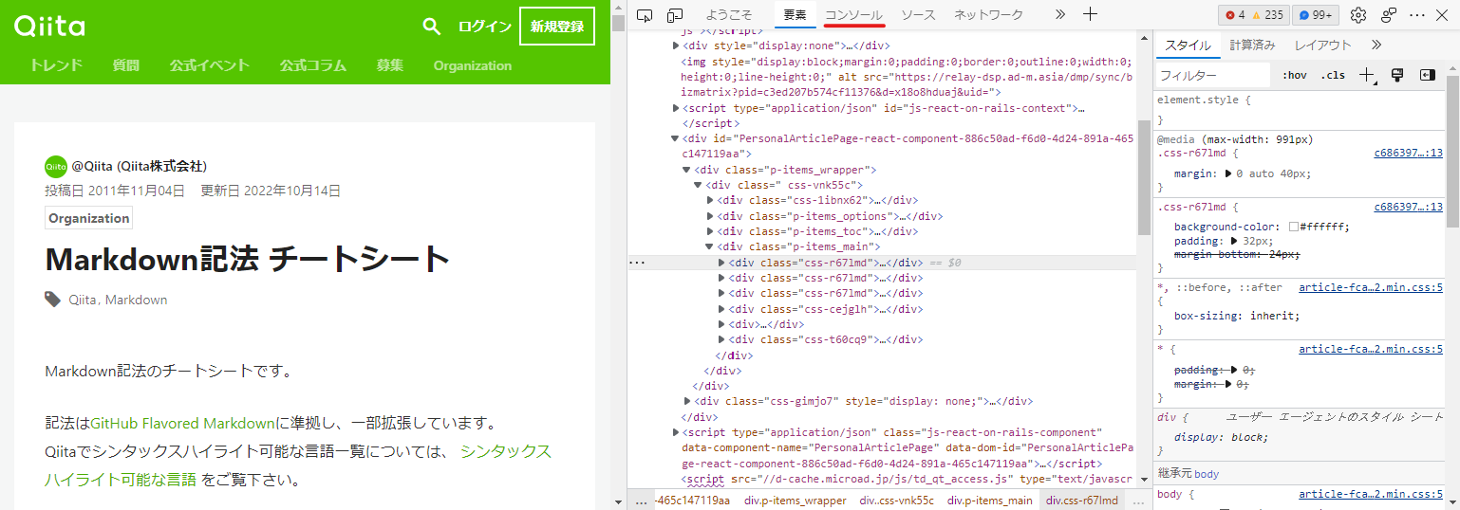The height and width of the screenshot is (510, 1460).
Task: Expand the css-gimjo7 div node
Action: click(687, 401)
